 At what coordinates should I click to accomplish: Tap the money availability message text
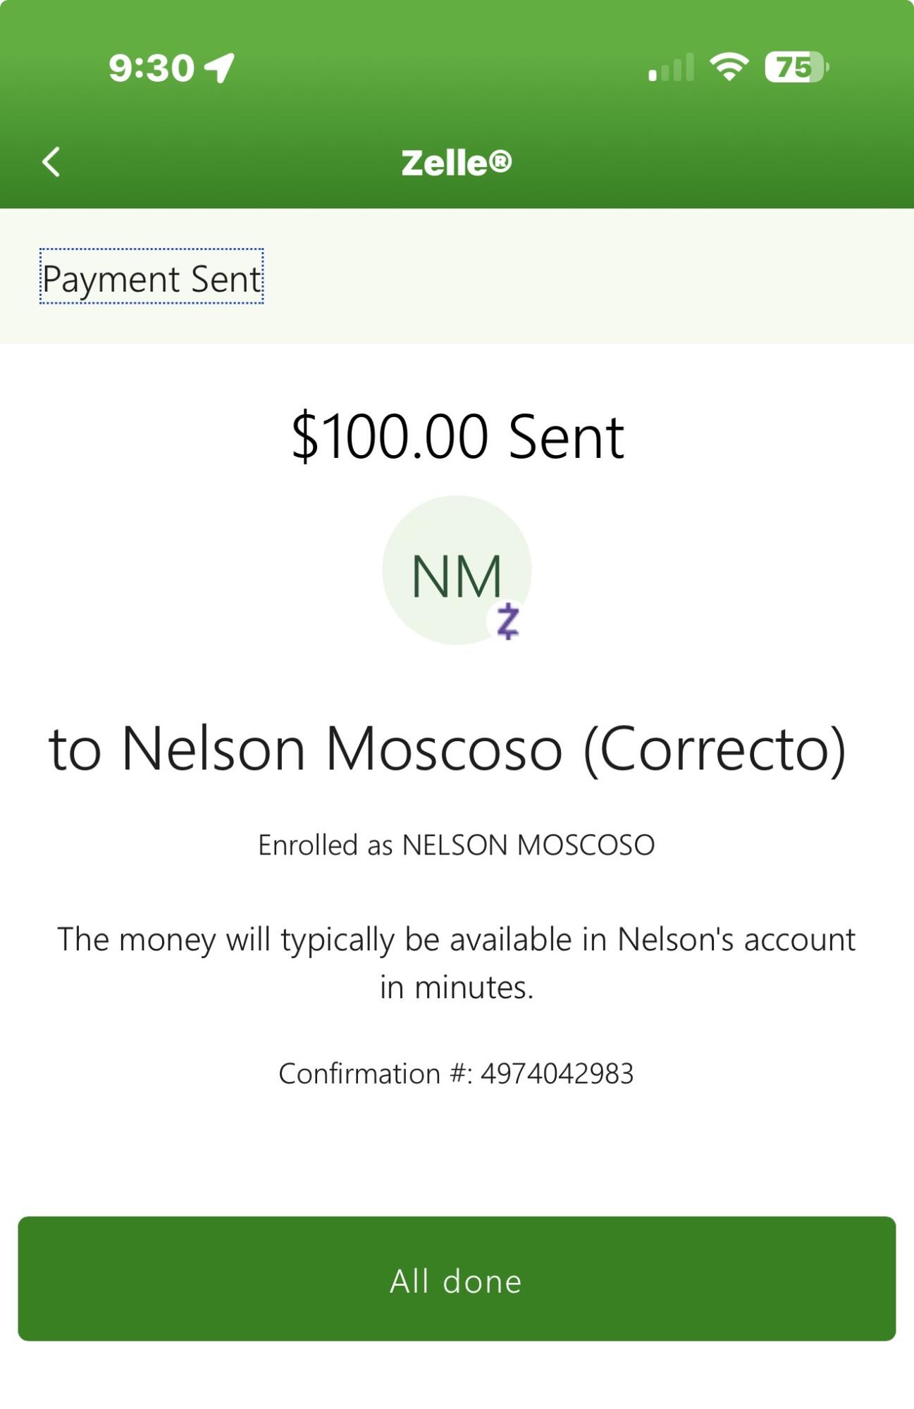point(457,940)
